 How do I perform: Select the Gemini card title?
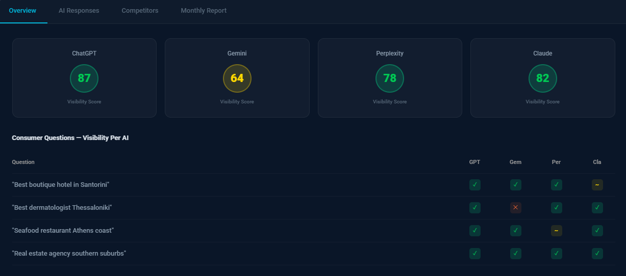(x=237, y=53)
